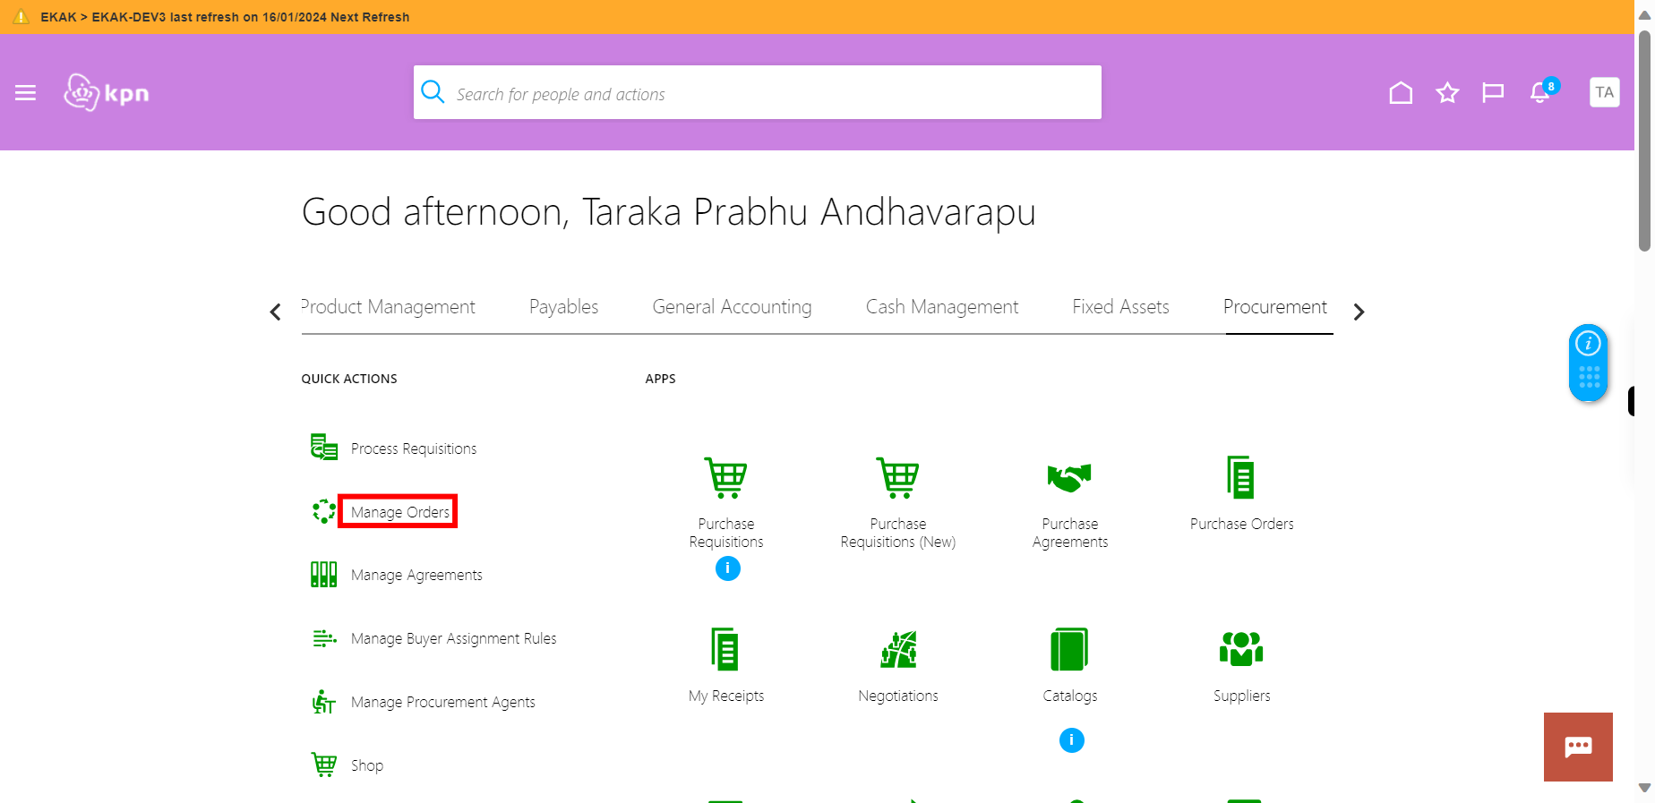Screen dimensions: 1655x803
Task: Open Manage Procurement Agents link
Action: click(x=443, y=702)
